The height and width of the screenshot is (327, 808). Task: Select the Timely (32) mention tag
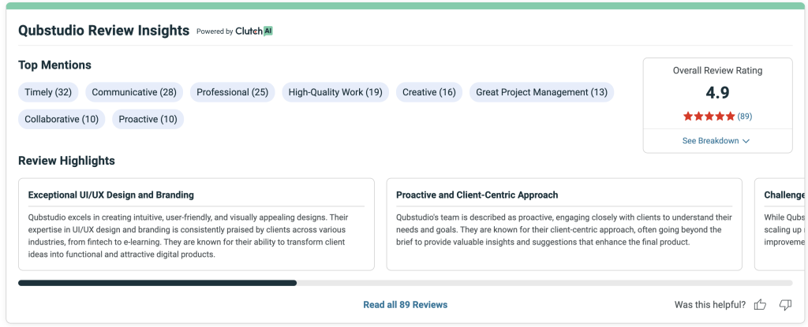(48, 92)
